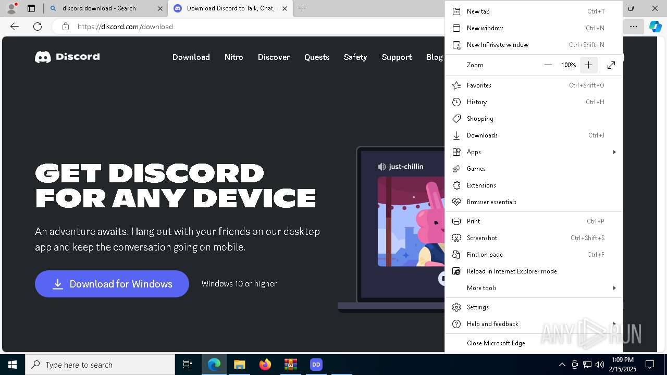This screenshot has width=667, height=375.
Task: Open the Copilot icon
Action: 655,27
